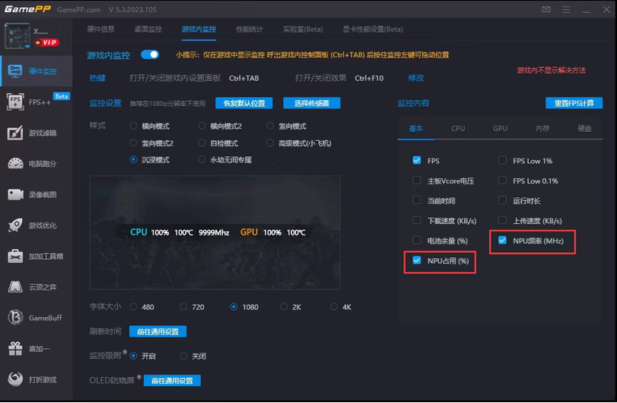617x403 pixels.
Task: Select font size 480 radio
Action: tap(133, 306)
